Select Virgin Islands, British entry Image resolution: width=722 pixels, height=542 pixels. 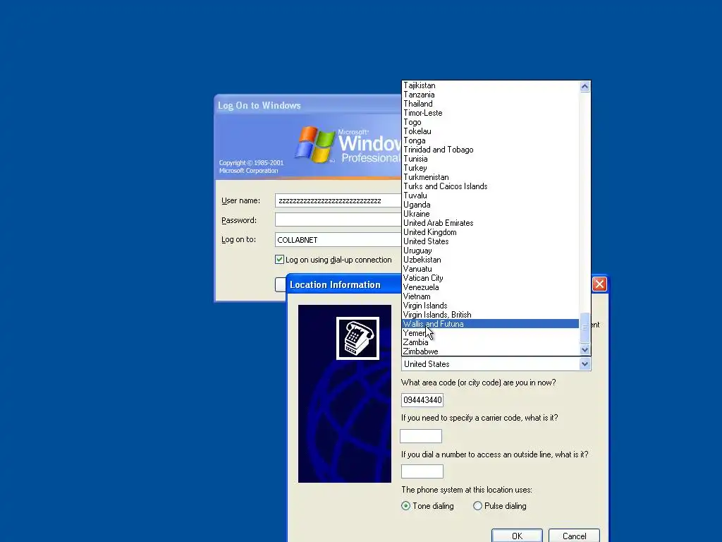point(491,315)
